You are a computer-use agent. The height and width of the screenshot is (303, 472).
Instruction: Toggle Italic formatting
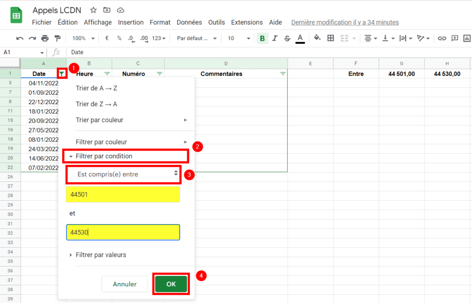click(275, 39)
